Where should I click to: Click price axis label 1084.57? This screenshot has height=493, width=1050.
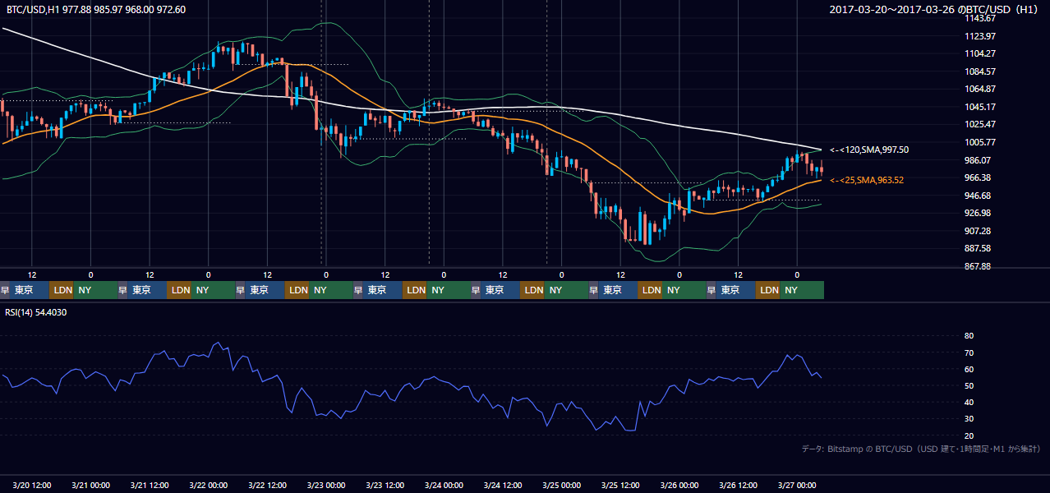[980, 71]
